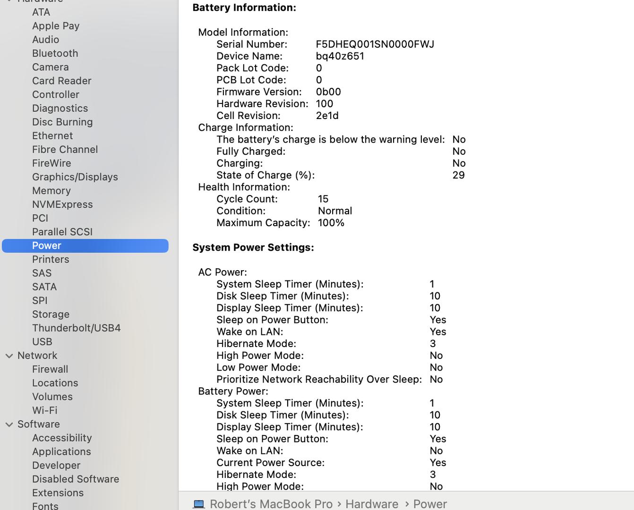Viewport: 634px width, 510px height.
Task: View Disabled Software item
Action: click(x=76, y=479)
